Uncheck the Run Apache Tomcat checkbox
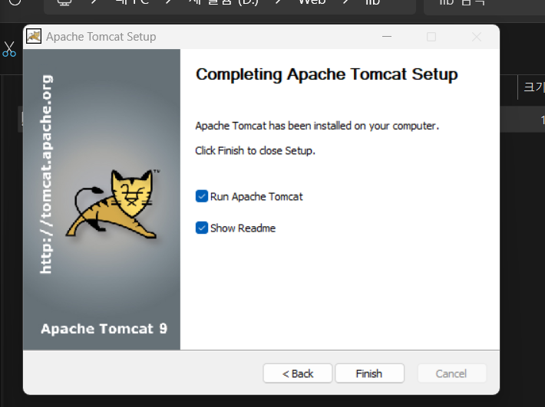Image resolution: width=545 pixels, height=407 pixels. click(202, 196)
